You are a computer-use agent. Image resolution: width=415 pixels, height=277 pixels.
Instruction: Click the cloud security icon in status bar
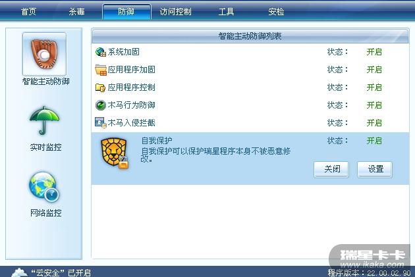tap(19, 272)
